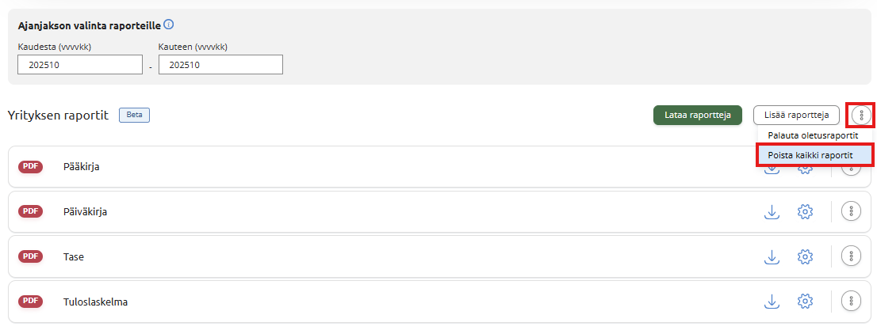Click the PDF badge on Pääkirja row
The height and width of the screenshot is (334, 877).
(x=31, y=166)
